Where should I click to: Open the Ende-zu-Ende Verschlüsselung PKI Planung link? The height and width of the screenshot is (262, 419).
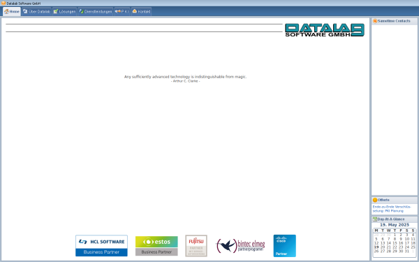tap(392, 209)
